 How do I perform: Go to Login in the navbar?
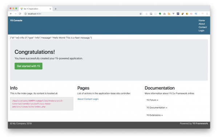click(x=201, y=31)
